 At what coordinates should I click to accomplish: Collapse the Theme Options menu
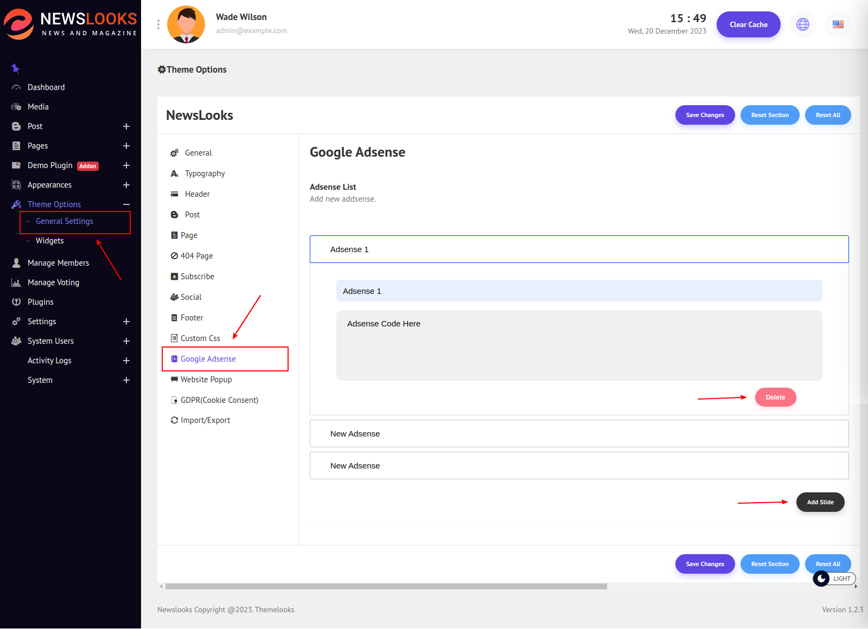click(126, 204)
